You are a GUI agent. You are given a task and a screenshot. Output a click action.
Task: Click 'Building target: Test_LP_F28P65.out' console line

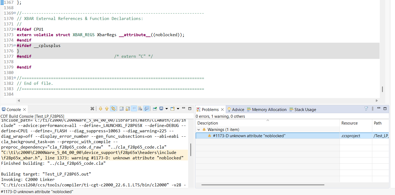[46, 174]
